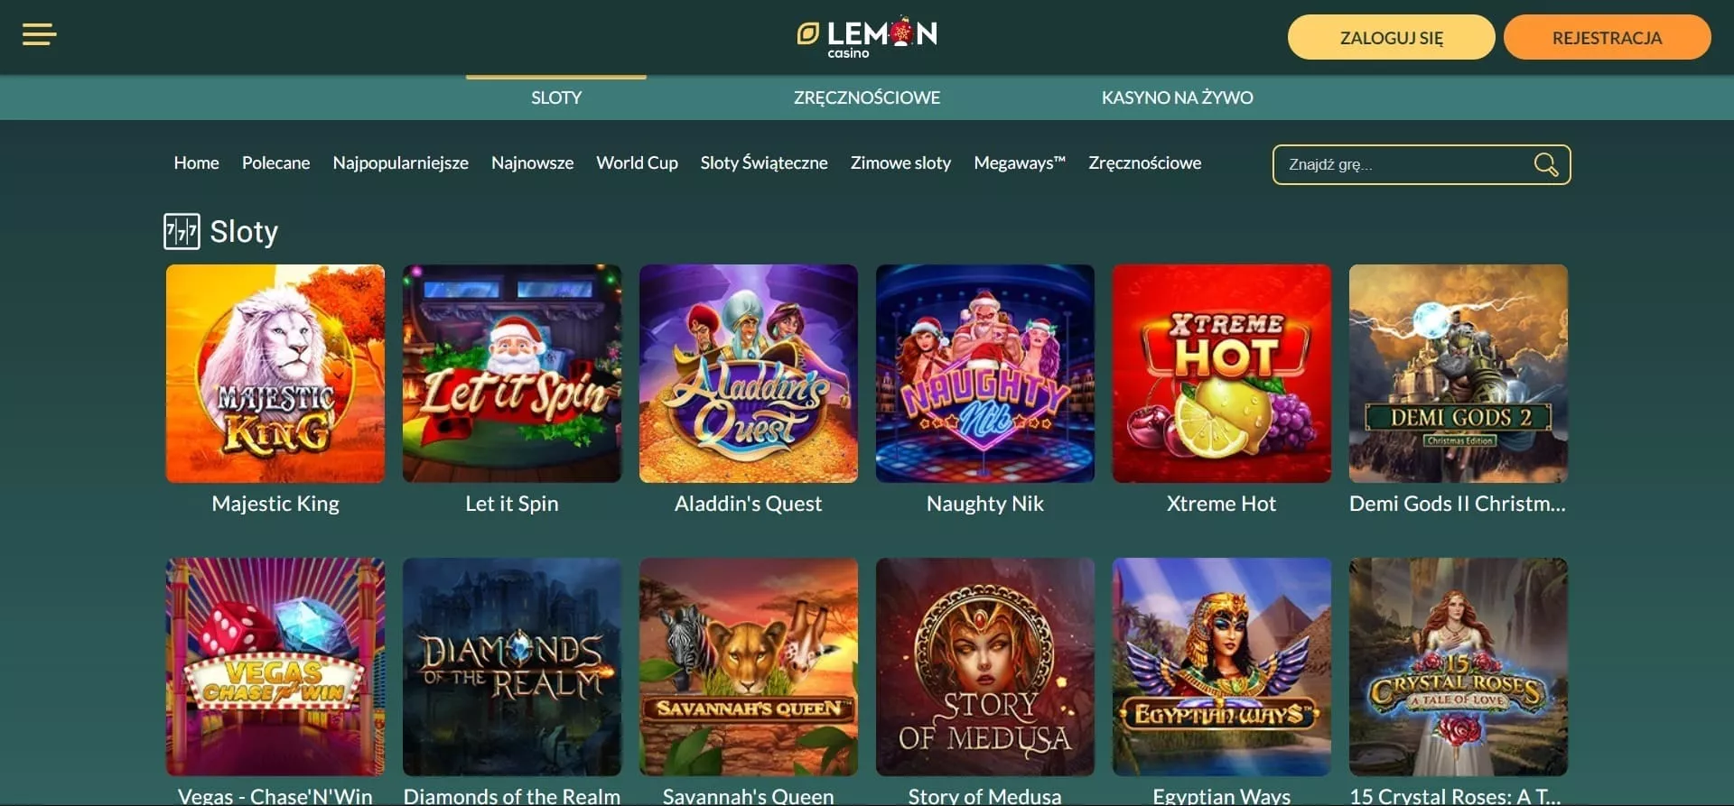Go to Sloty Świąteczne category
The image size is (1734, 806).
point(764,163)
